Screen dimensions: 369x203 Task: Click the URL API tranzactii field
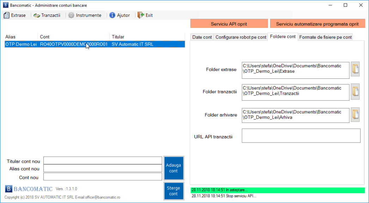[x=301, y=136]
